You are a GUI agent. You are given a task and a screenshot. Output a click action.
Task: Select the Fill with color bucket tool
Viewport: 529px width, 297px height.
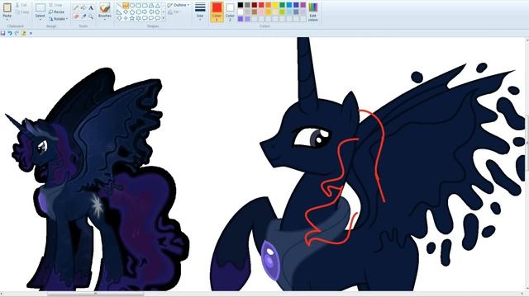tap(83, 7)
